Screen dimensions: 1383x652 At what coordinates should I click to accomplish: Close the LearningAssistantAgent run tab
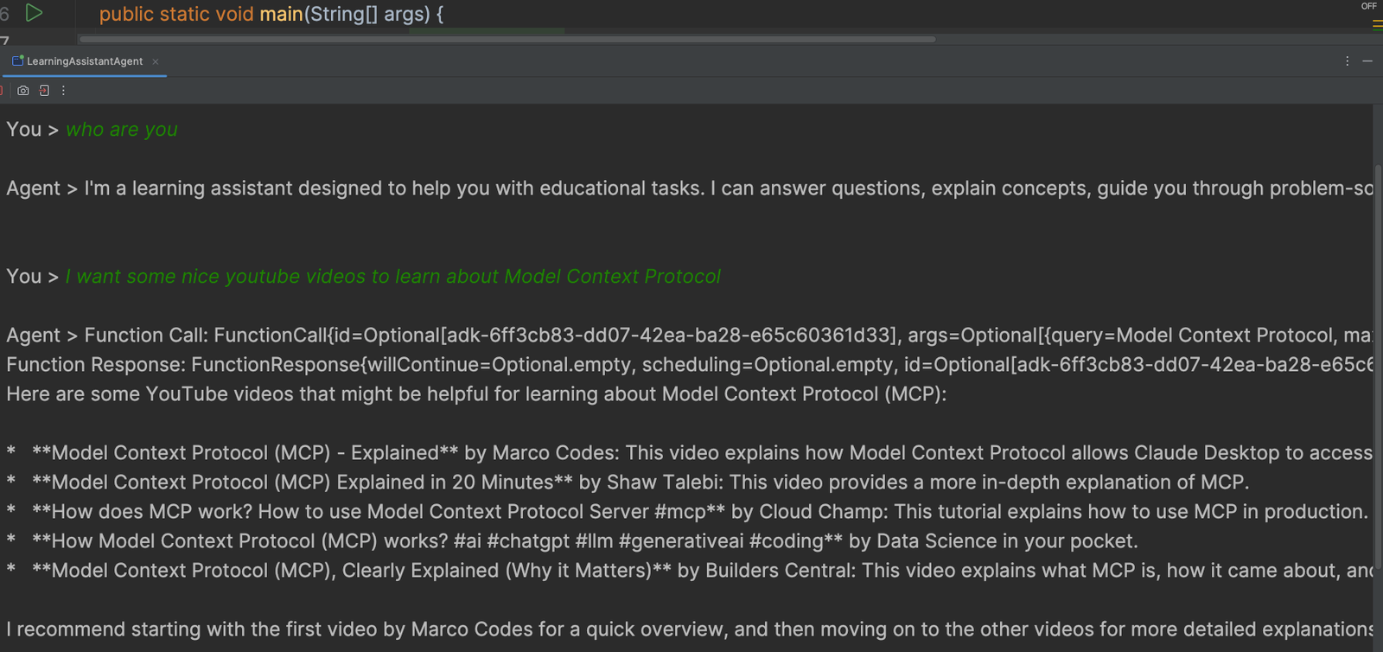pos(156,61)
